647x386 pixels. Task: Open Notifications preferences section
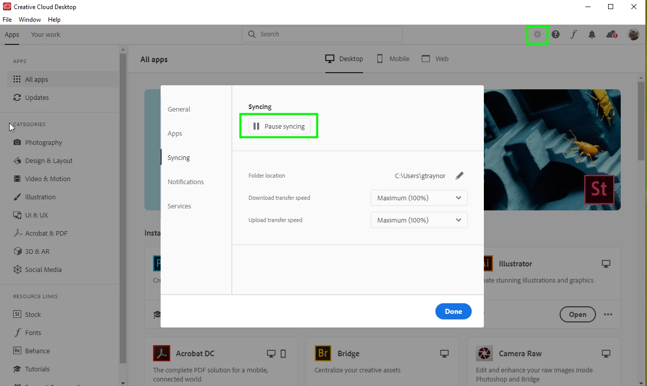tap(186, 182)
